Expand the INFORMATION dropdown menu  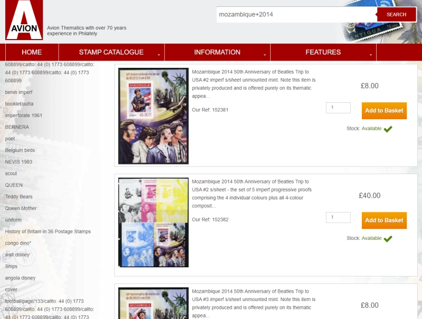pyautogui.click(x=217, y=52)
